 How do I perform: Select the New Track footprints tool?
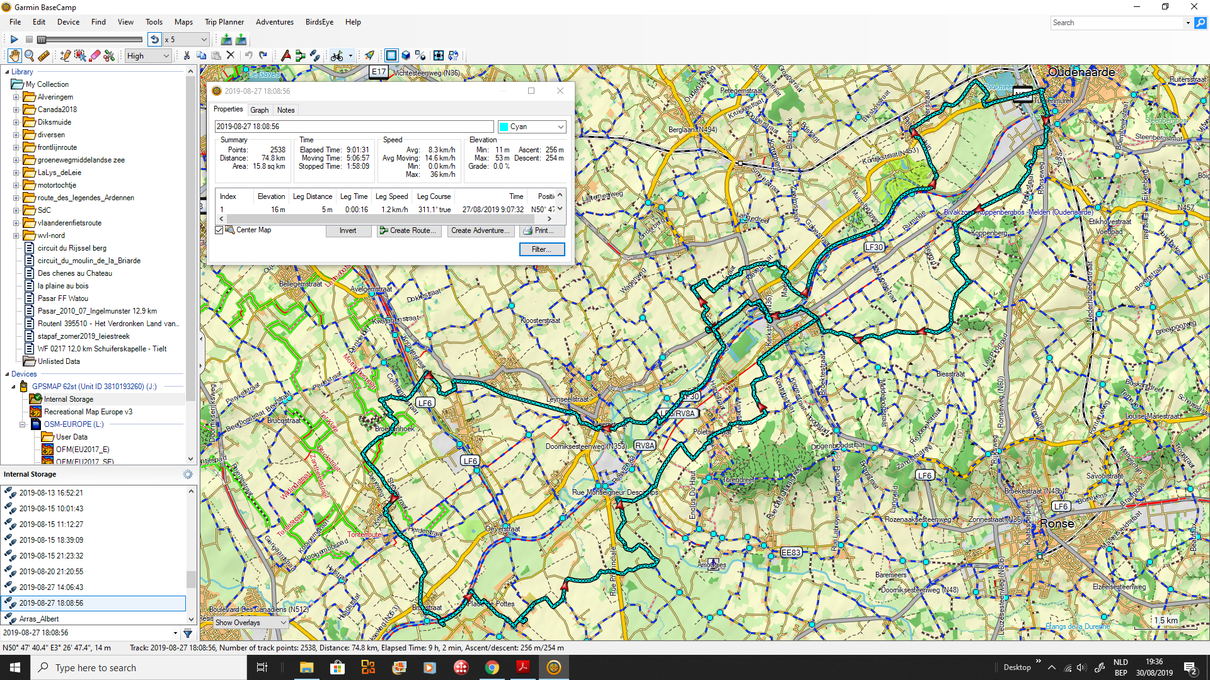[x=315, y=56]
